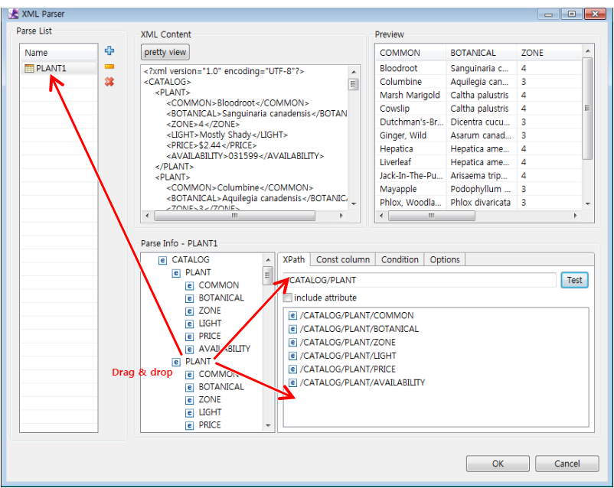Open the Options tab

click(x=444, y=260)
